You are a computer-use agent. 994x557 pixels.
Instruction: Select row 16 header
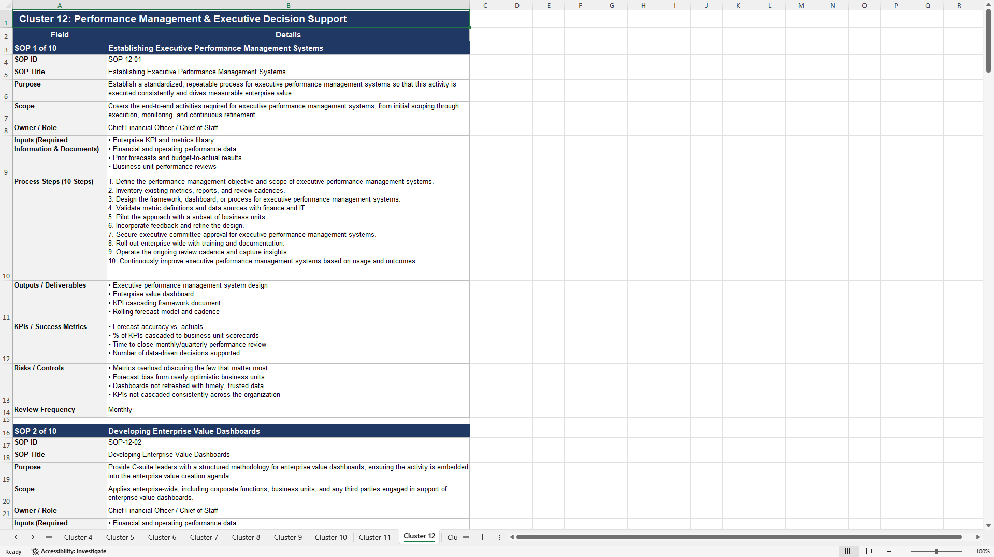[x=6, y=431]
